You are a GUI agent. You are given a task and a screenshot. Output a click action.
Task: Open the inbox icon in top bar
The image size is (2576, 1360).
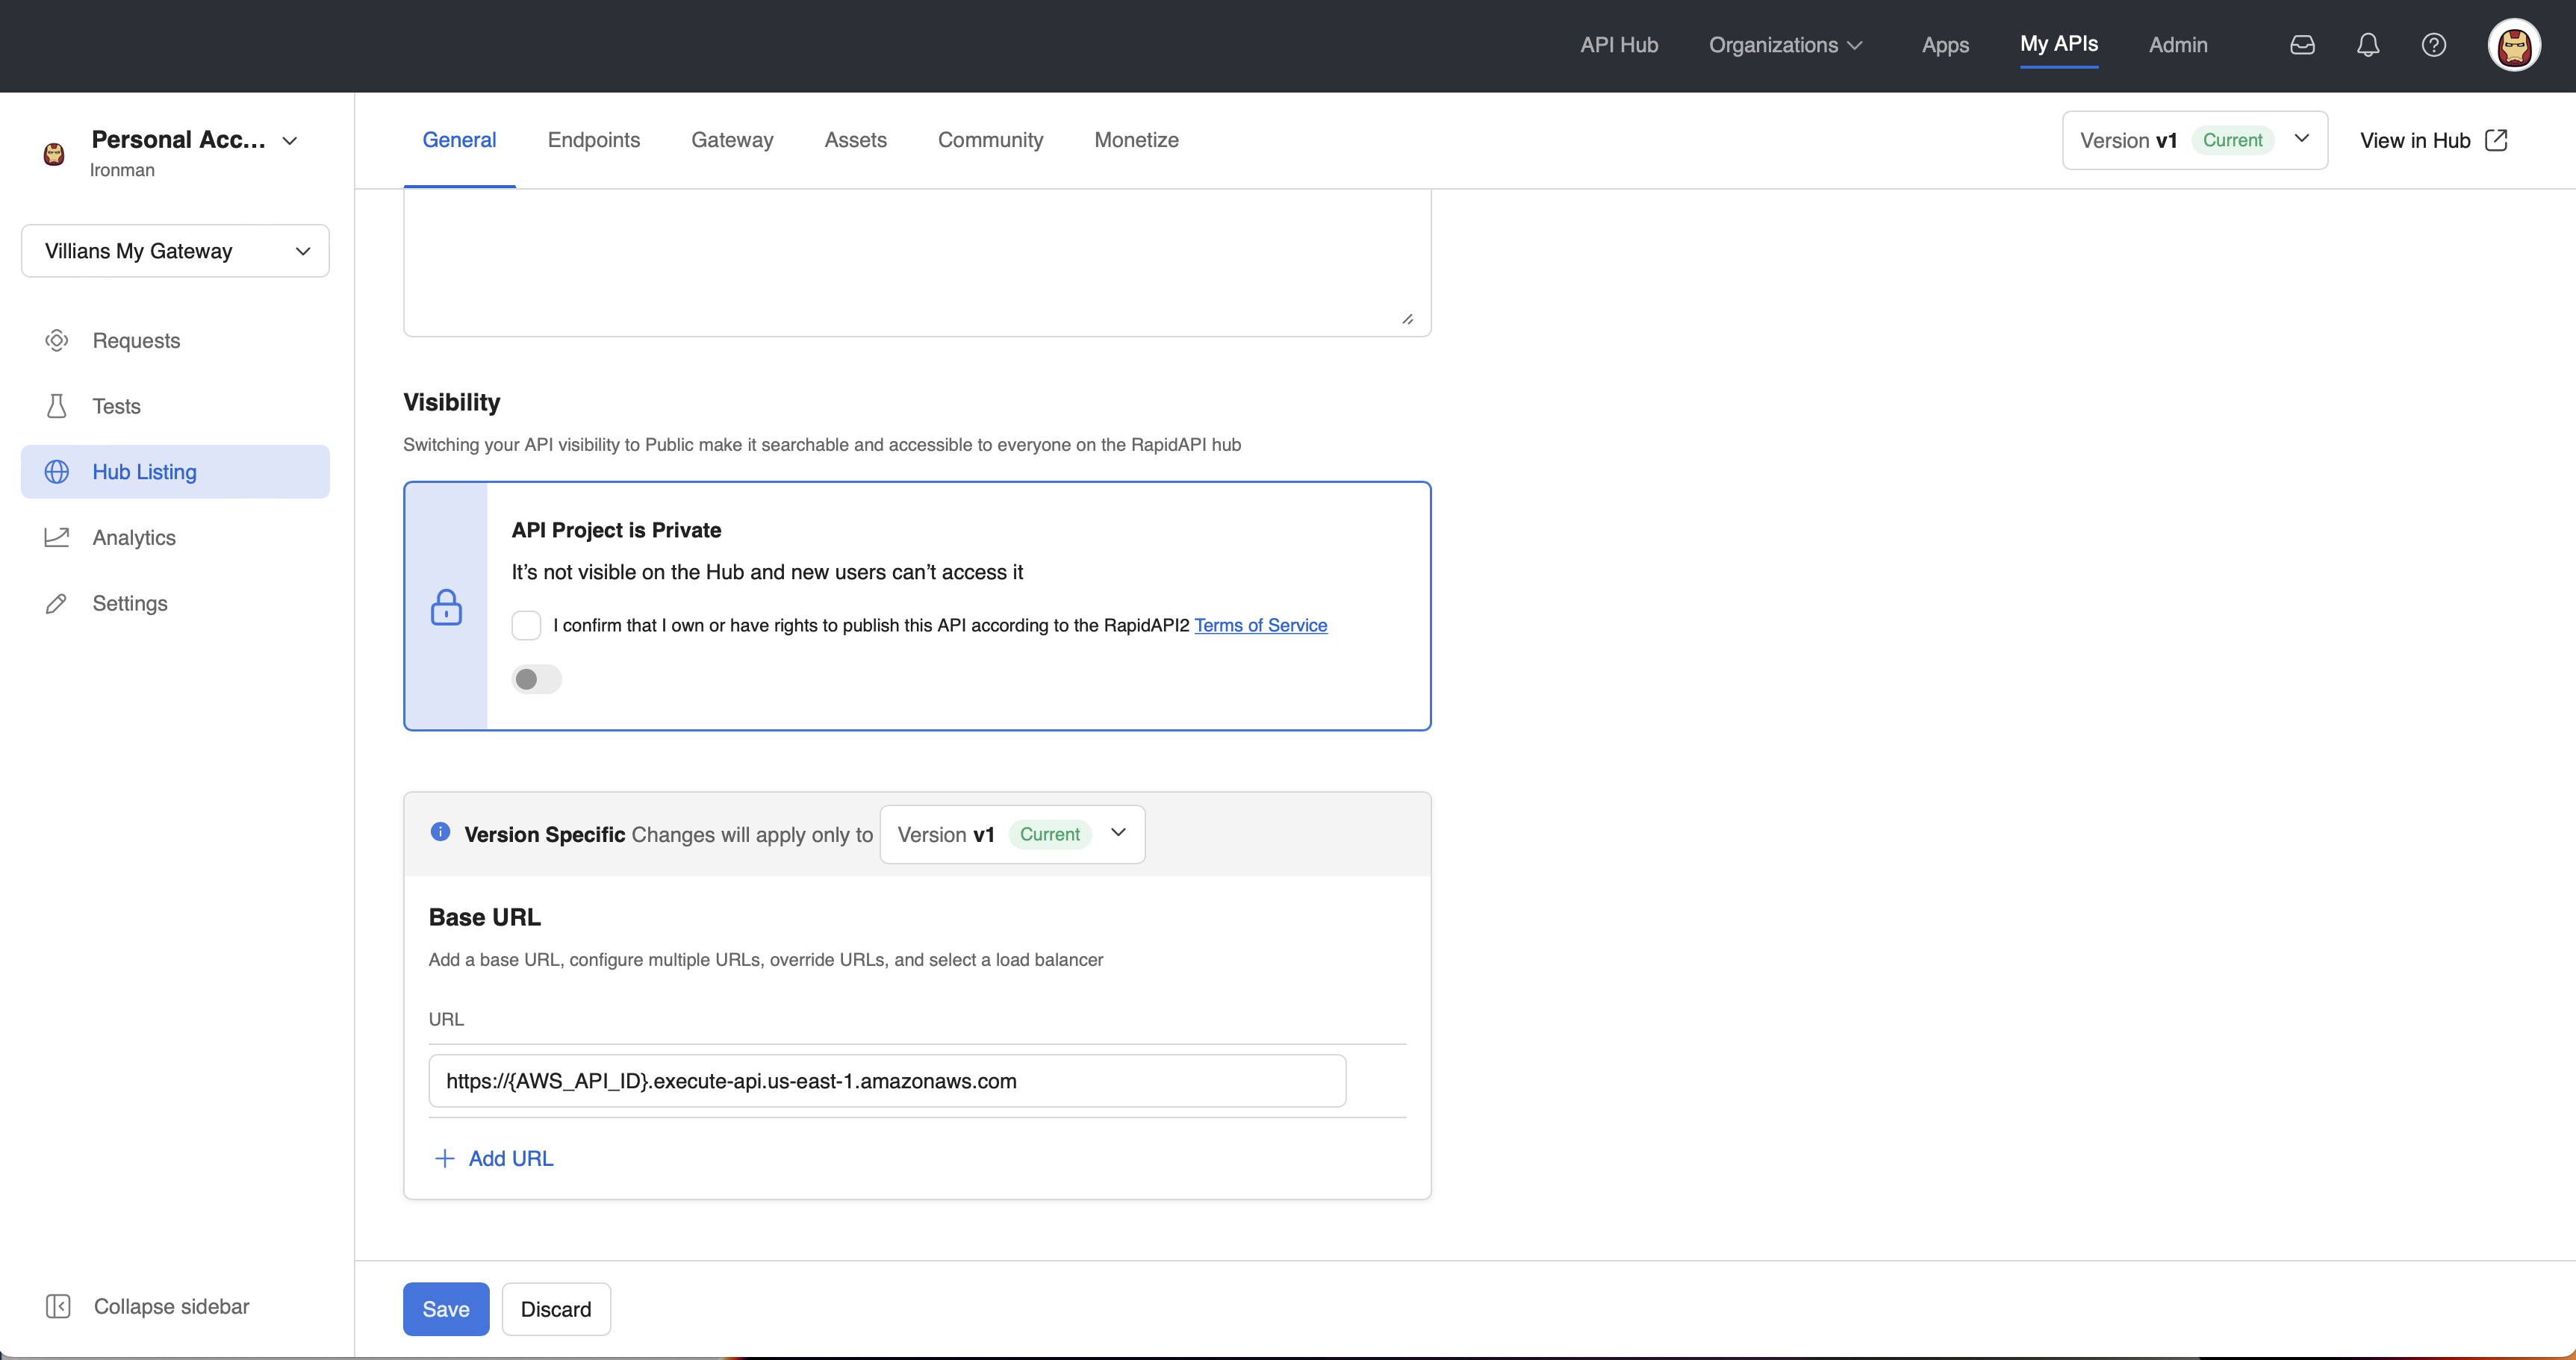pos(2302,45)
